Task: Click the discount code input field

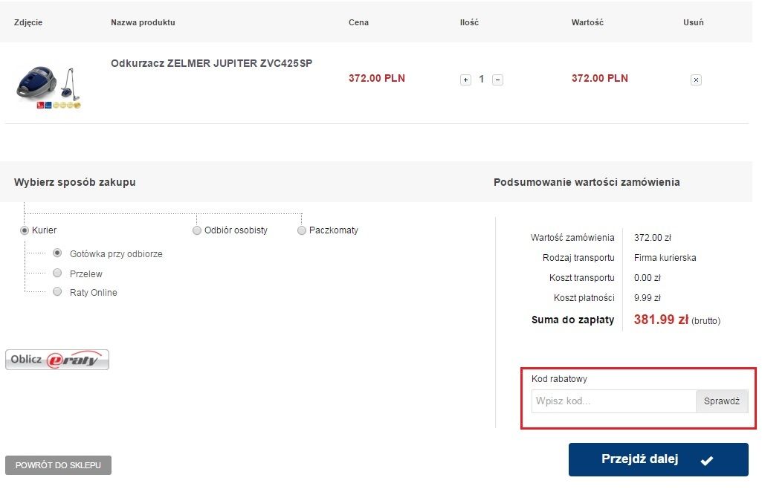Action: pyautogui.click(x=614, y=401)
